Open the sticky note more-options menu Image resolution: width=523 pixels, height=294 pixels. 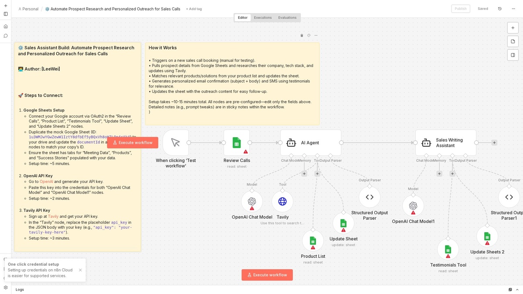pos(316,35)
